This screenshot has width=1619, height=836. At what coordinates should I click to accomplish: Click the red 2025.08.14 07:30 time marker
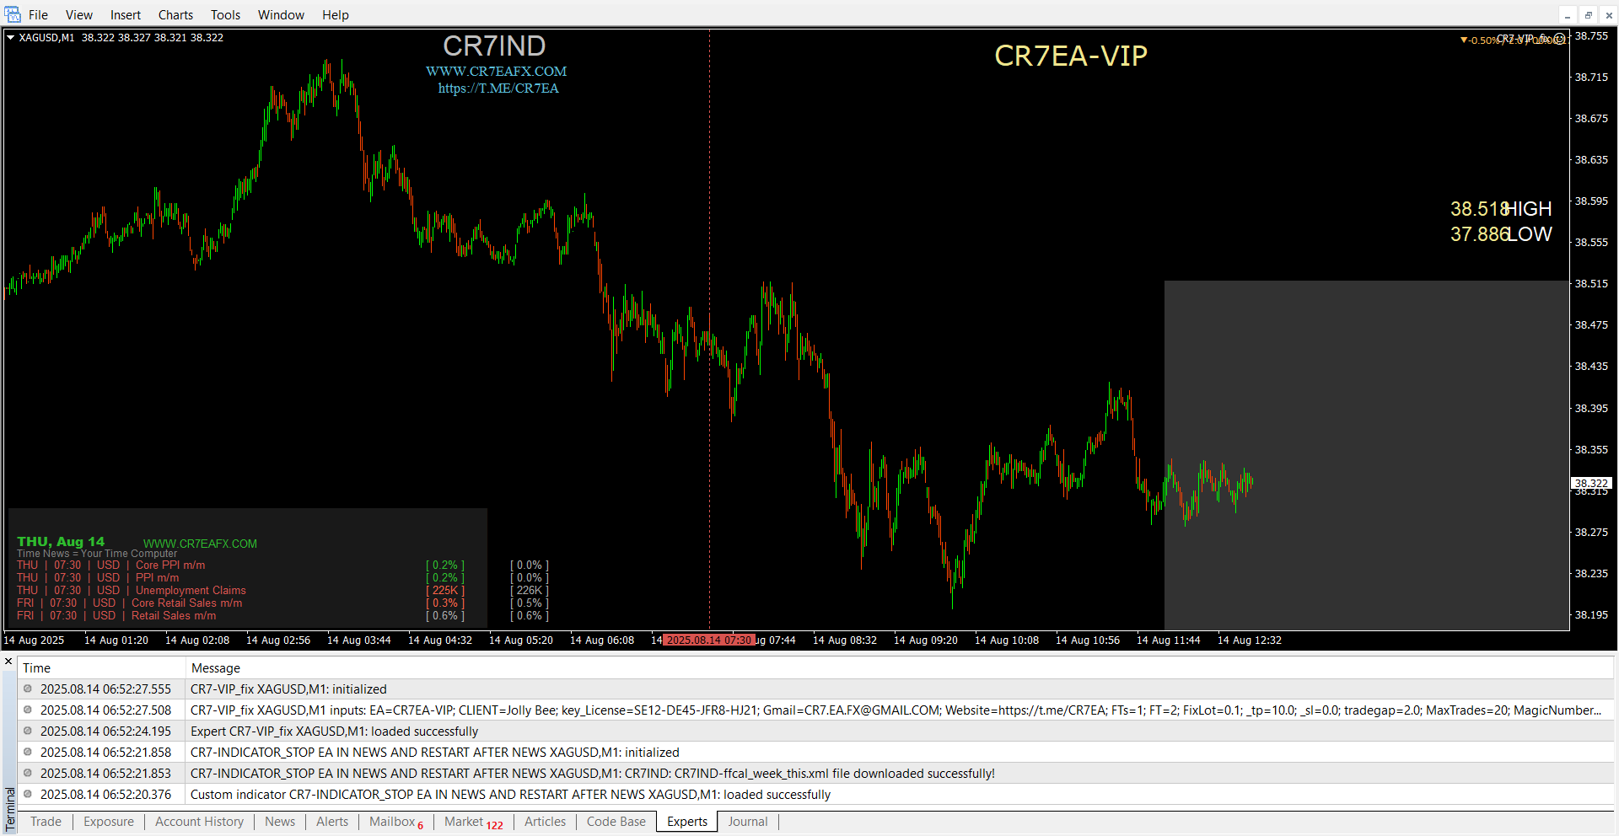tap(708, 640)
